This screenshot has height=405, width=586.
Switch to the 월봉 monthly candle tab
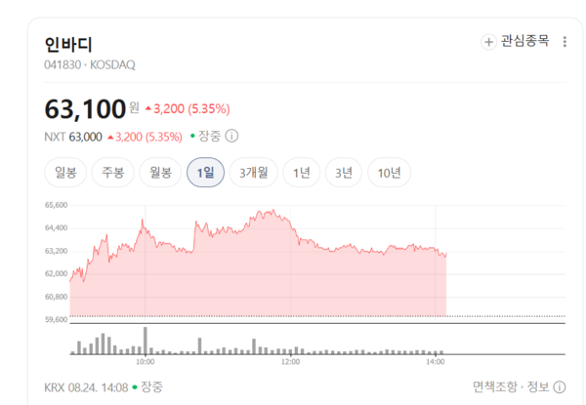click(160, 173)
